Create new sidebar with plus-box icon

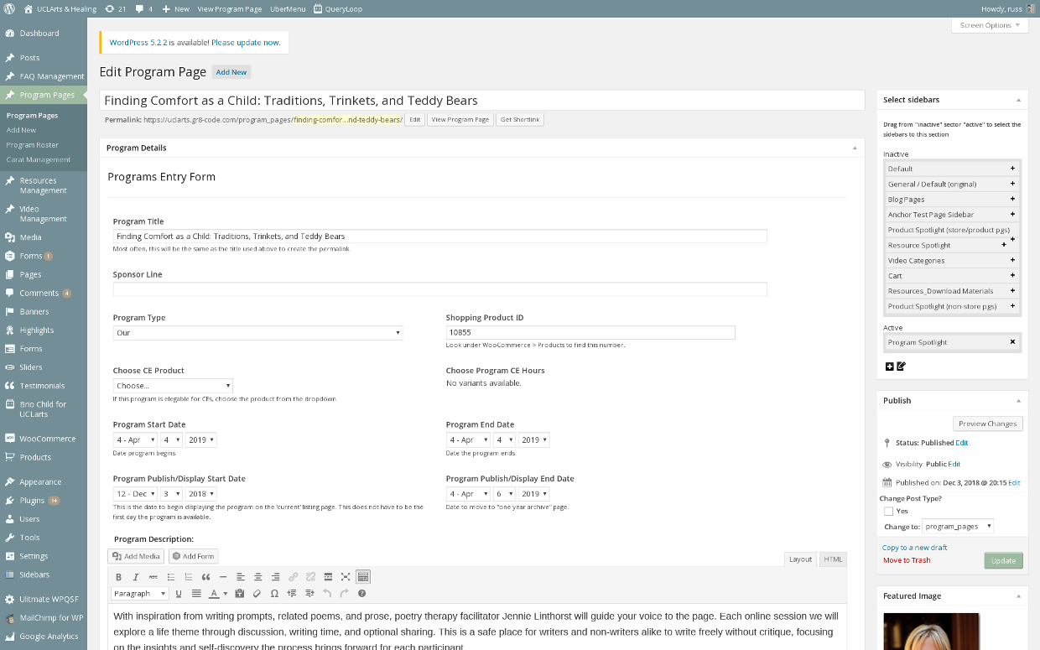click(889, 367)
